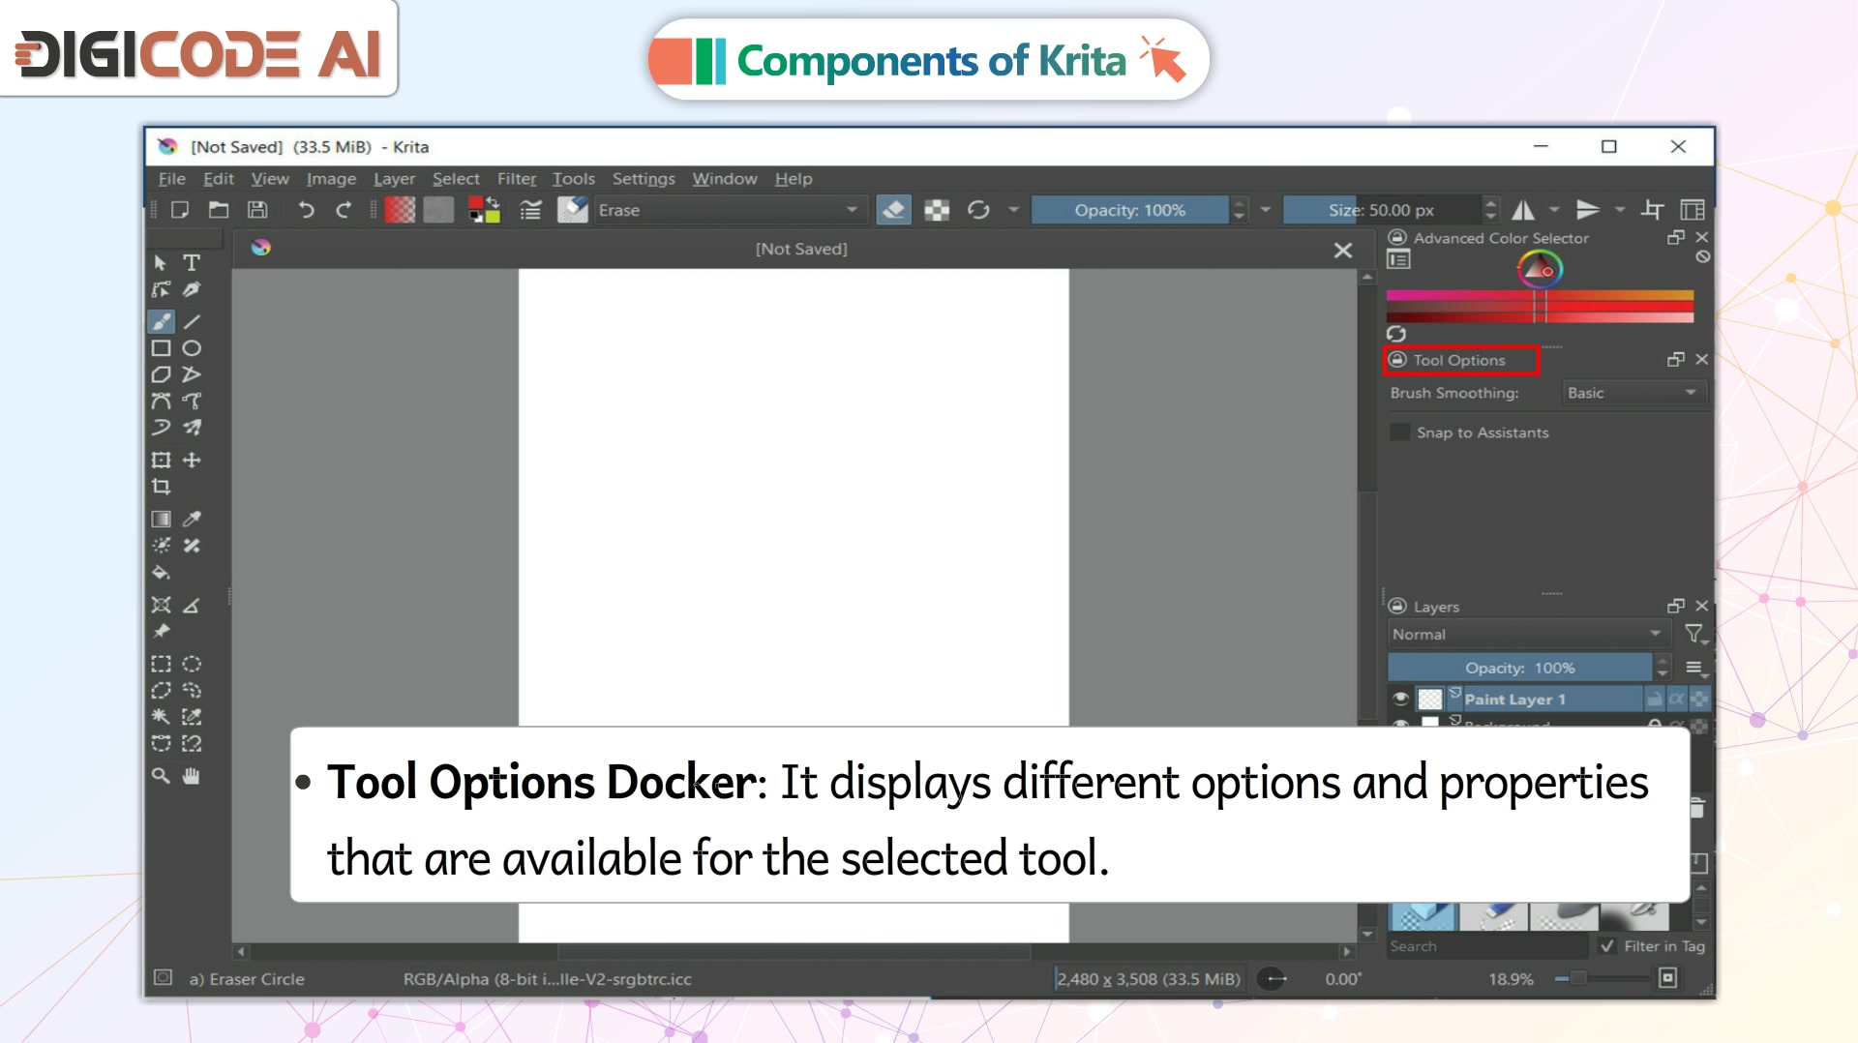
Task: Create a new document icon
Action: (180, 210)
